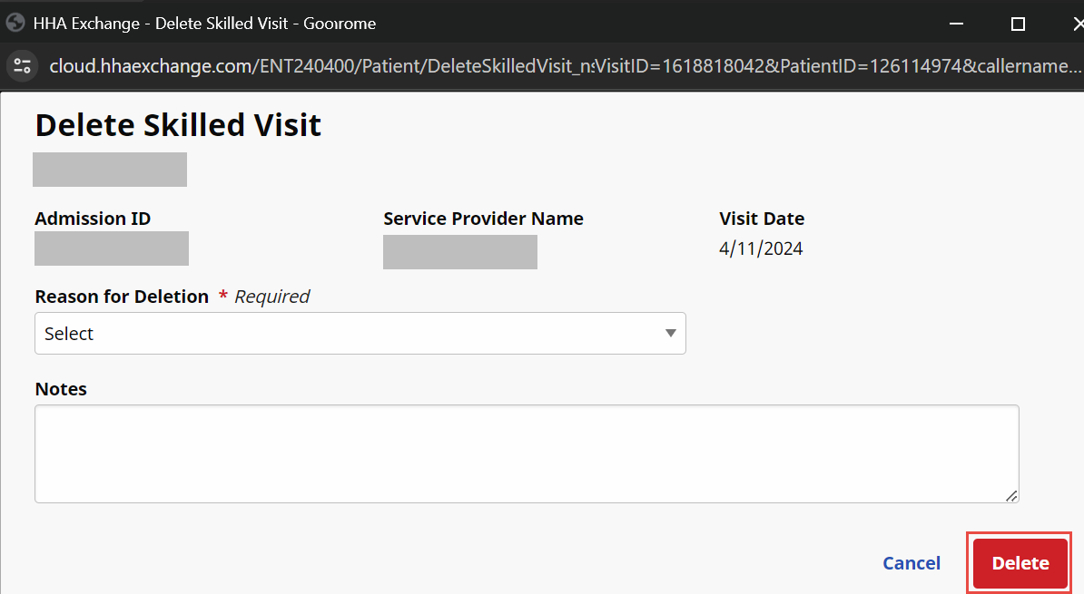1084x594 pixels.
Task: Open site information icon in address bar
Action: coord(22,65)
